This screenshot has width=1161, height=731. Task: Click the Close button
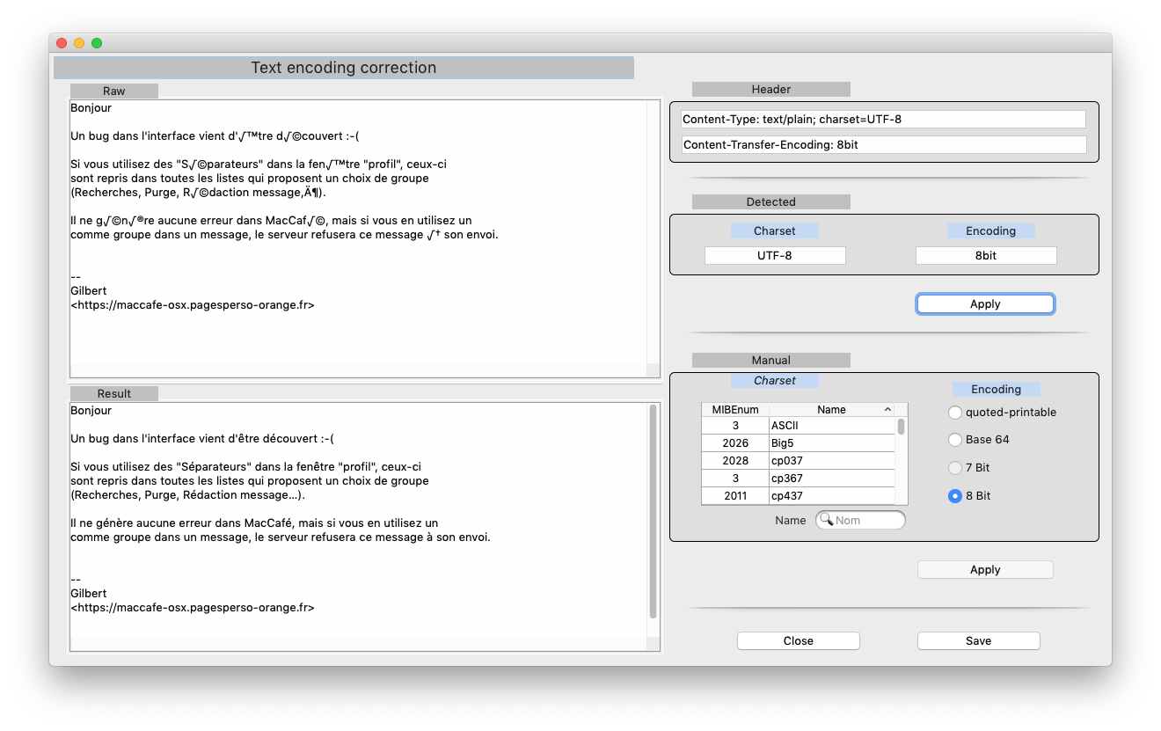point(798,641)
